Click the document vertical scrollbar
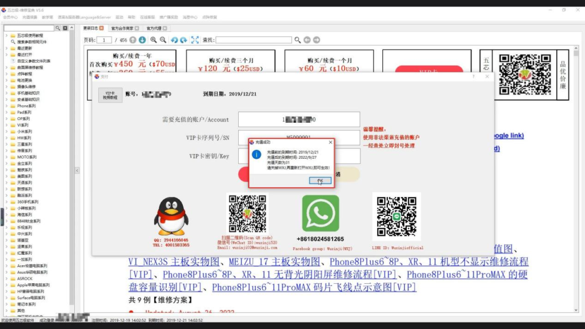Image resolution: width=585 pixels, height=329 pixels. (x=576, y=179)
